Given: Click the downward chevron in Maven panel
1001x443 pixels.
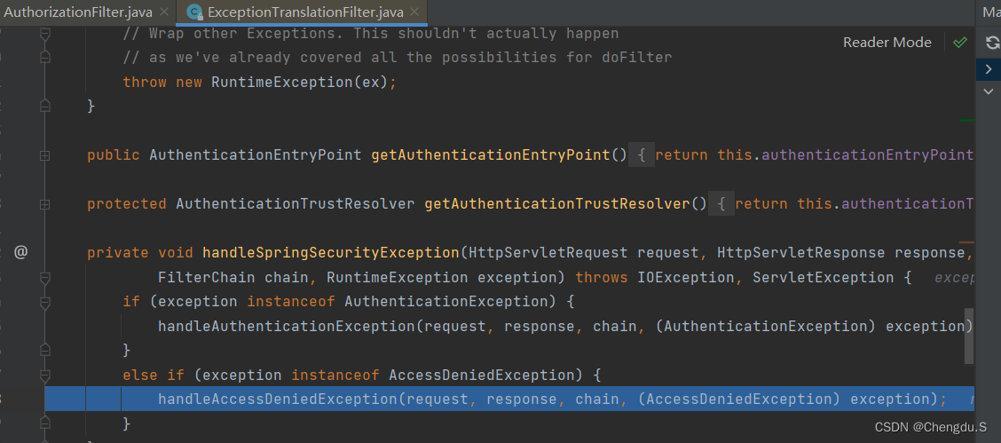Looking at the screenshot, I should 989,92.
